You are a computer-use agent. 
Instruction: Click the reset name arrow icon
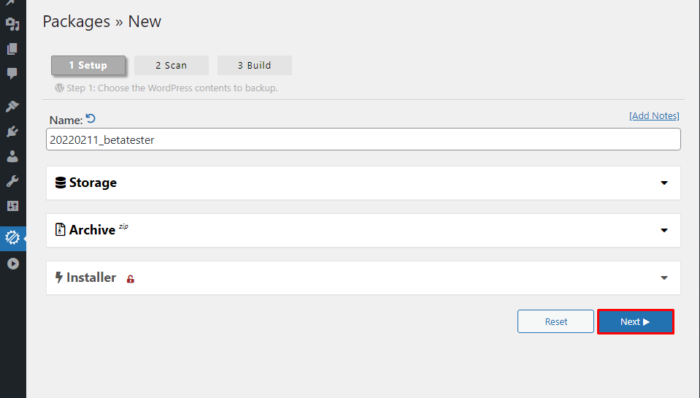[91, 118]
